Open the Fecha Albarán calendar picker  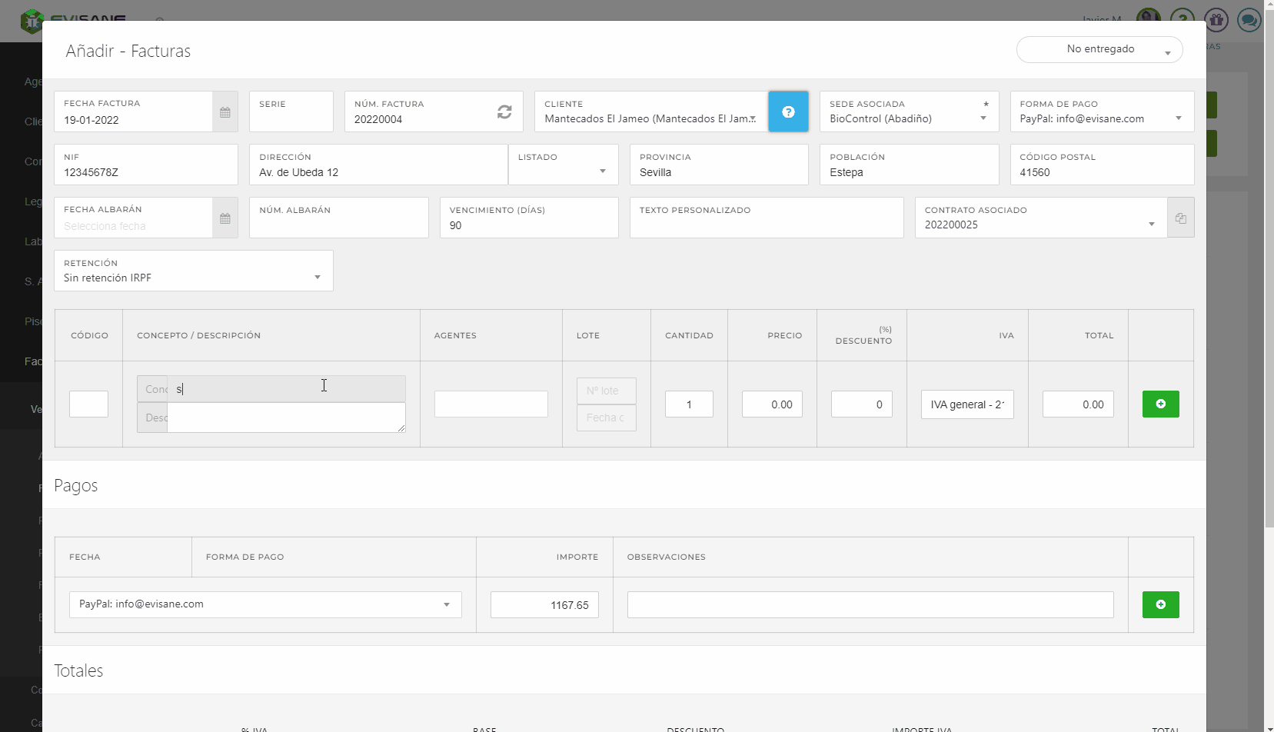(x=225, y=218)
